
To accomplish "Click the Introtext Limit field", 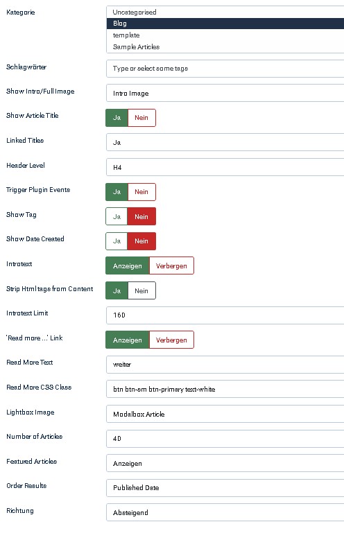I will [225, 315].
